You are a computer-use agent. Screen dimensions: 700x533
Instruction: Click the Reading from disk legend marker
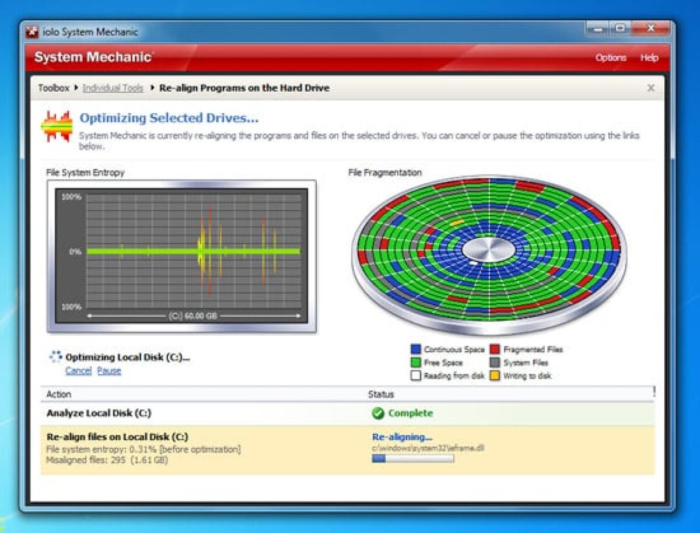[416, 376]
